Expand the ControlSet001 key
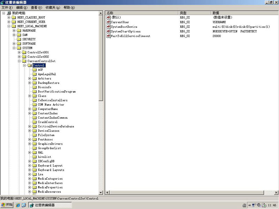The width and height of the screenshot is (279, 209). tap(19, 52)
